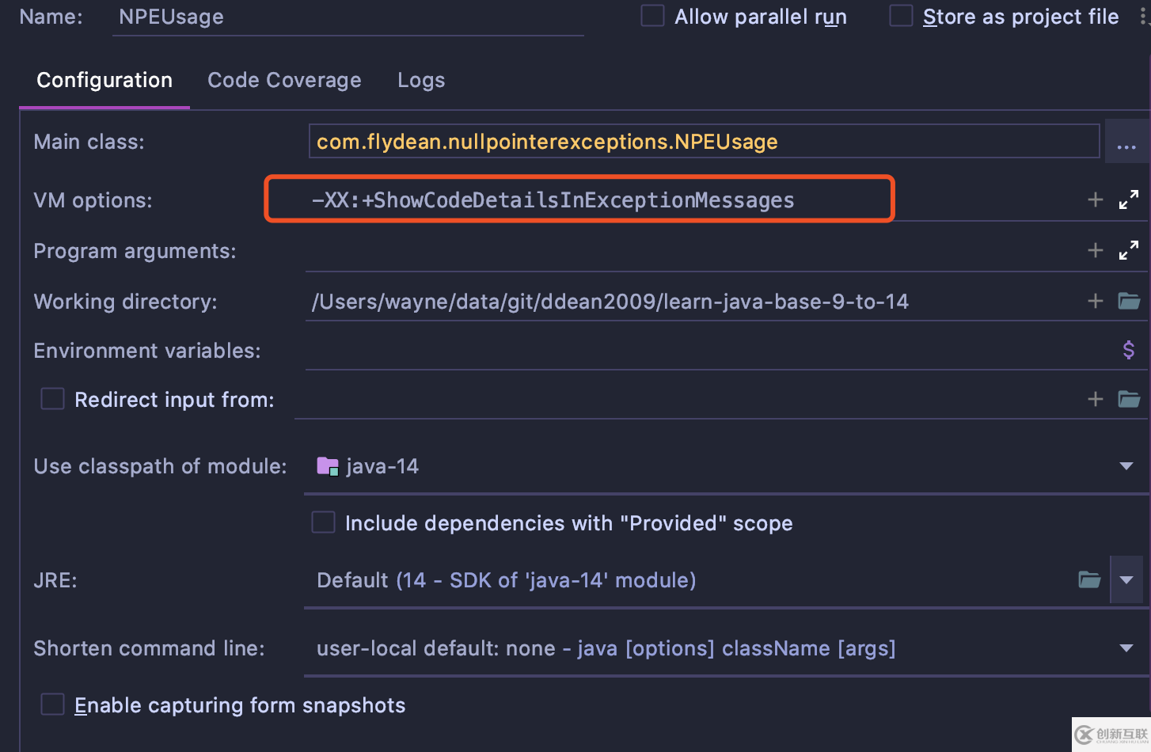Open the JRE dropdown arrow
The height and width of the screenshot is (752, 1151).
tap(1126, 579)
